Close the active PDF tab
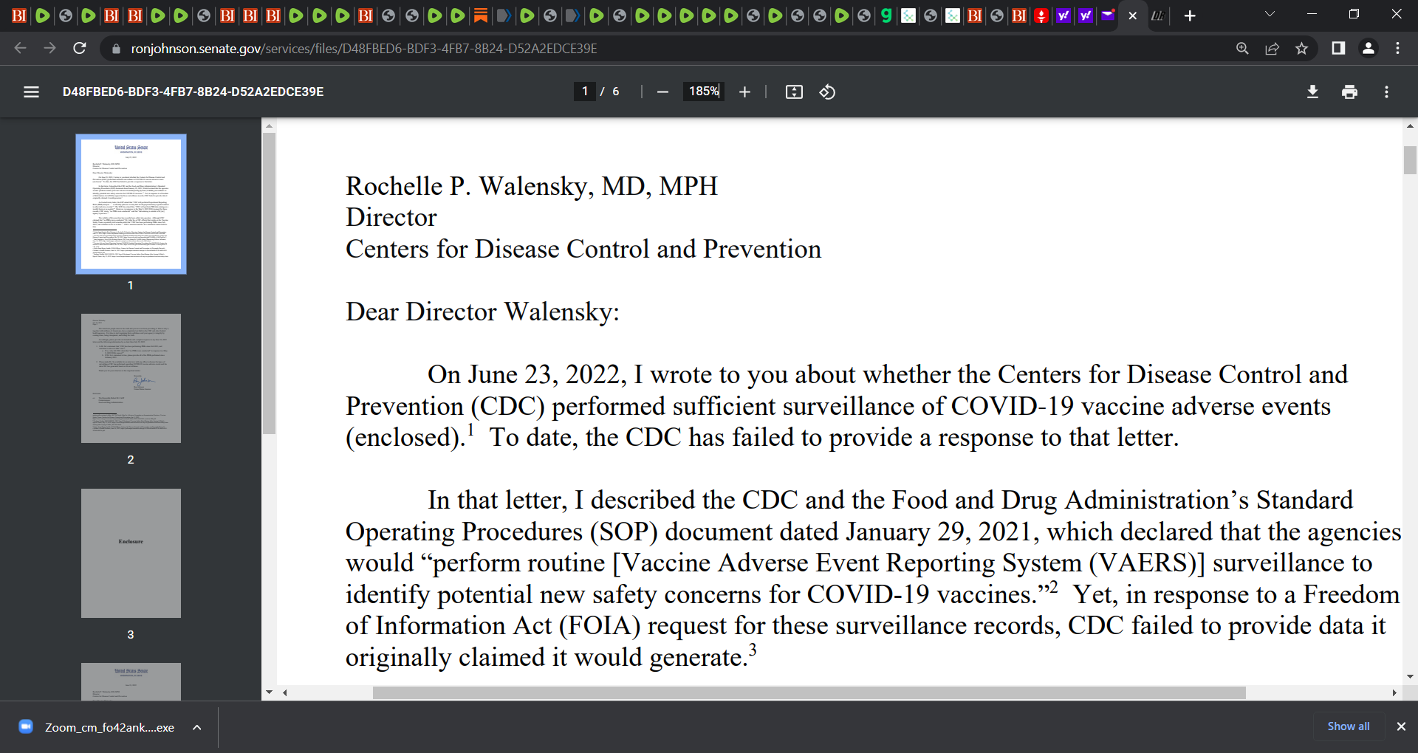Viewport: 1418px width, 753px height. click(1133, 16)
